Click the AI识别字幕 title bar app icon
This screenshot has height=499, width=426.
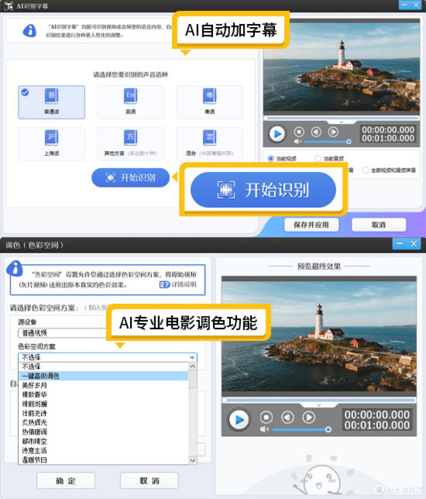(x=9, y=6)
